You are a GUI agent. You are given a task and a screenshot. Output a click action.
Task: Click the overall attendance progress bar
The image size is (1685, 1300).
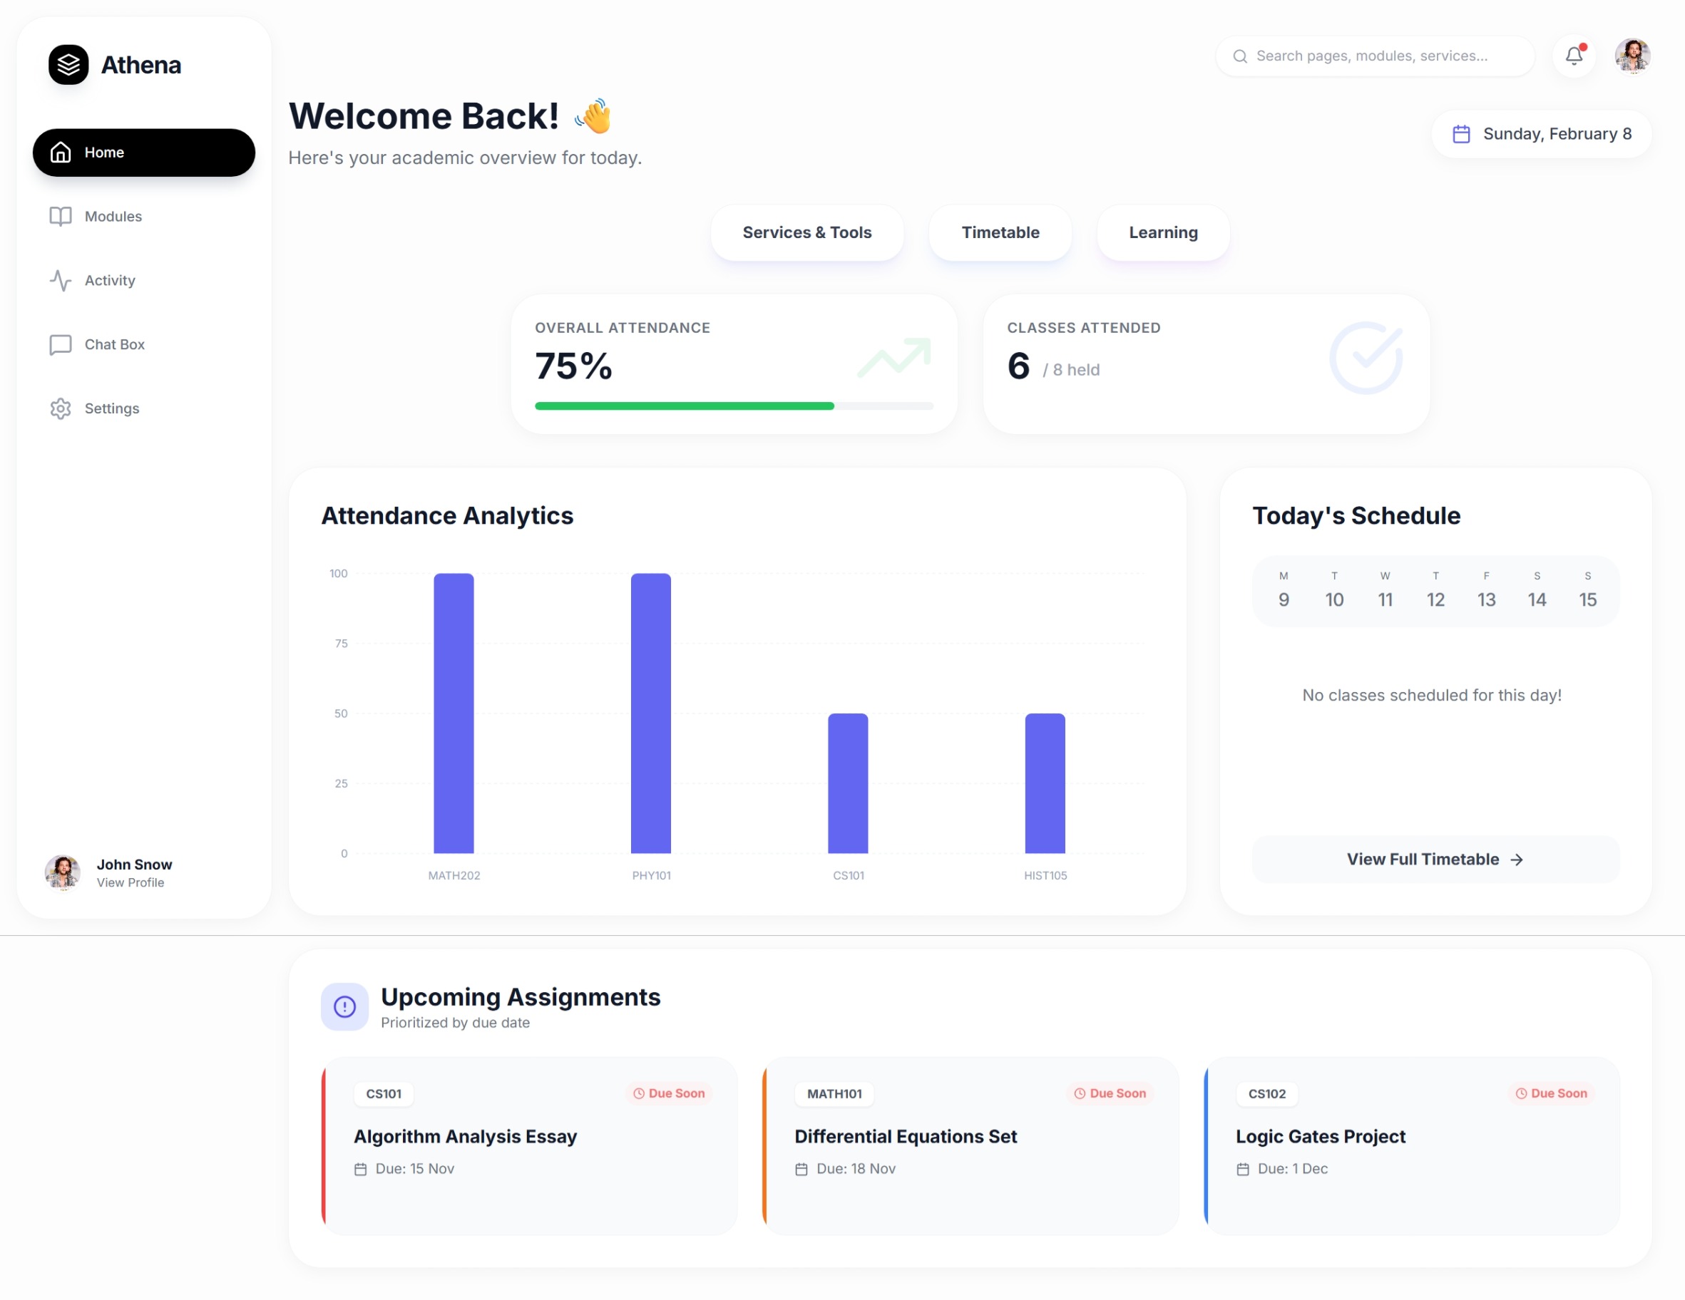(x=733, y=406)
